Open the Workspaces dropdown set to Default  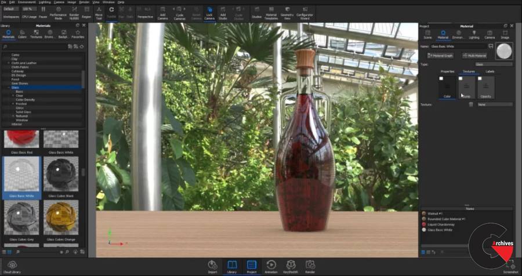pos(10,9)
